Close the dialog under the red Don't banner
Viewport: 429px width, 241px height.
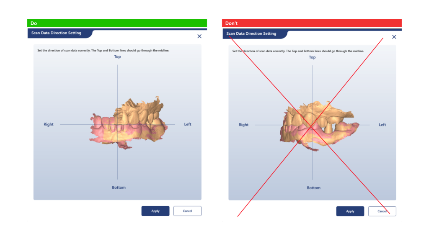coord(394,37)
